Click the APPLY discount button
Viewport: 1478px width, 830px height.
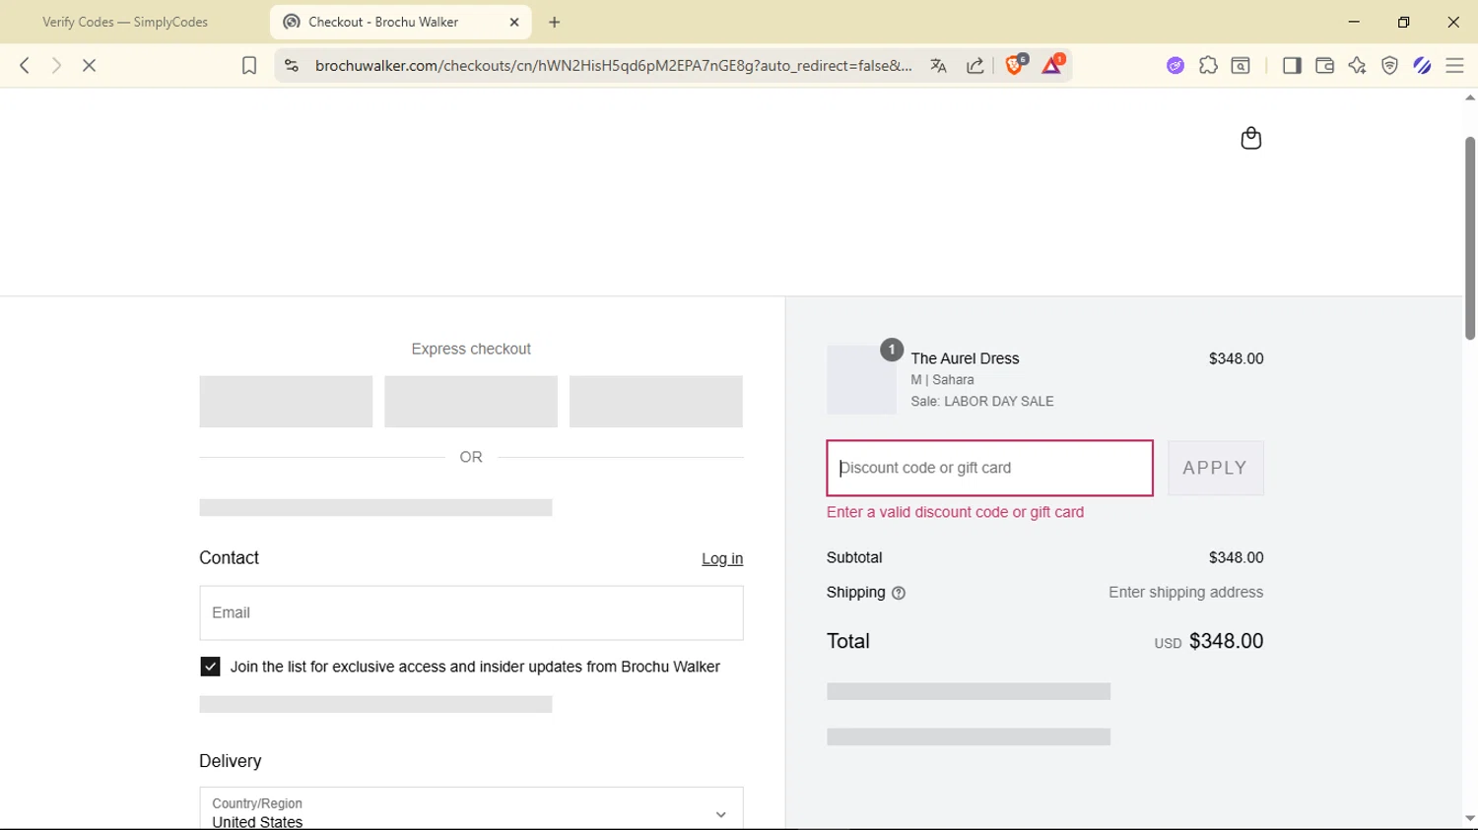click(1215, 468)
